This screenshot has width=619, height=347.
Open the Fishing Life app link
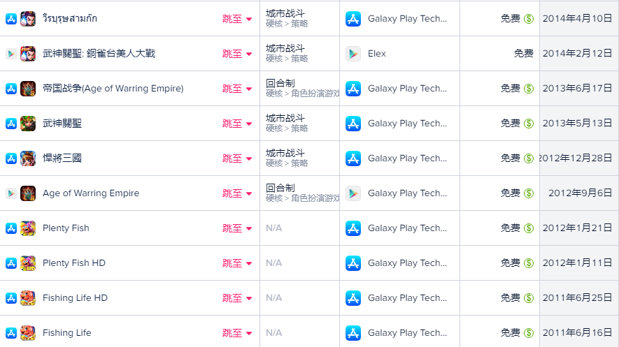click(66, 333)
